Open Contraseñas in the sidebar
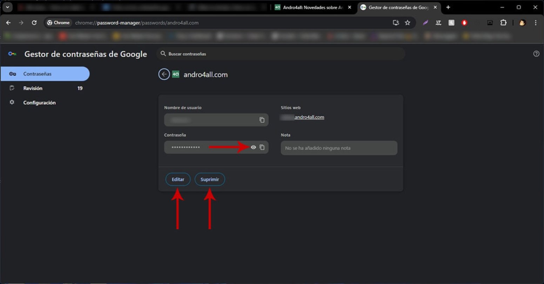Screen dimensions: 544x284 click(45, 74)
